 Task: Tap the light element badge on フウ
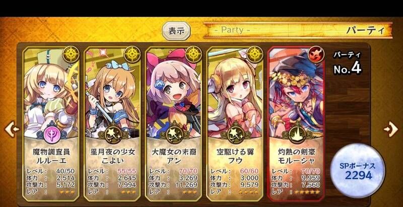pos(255,54)
